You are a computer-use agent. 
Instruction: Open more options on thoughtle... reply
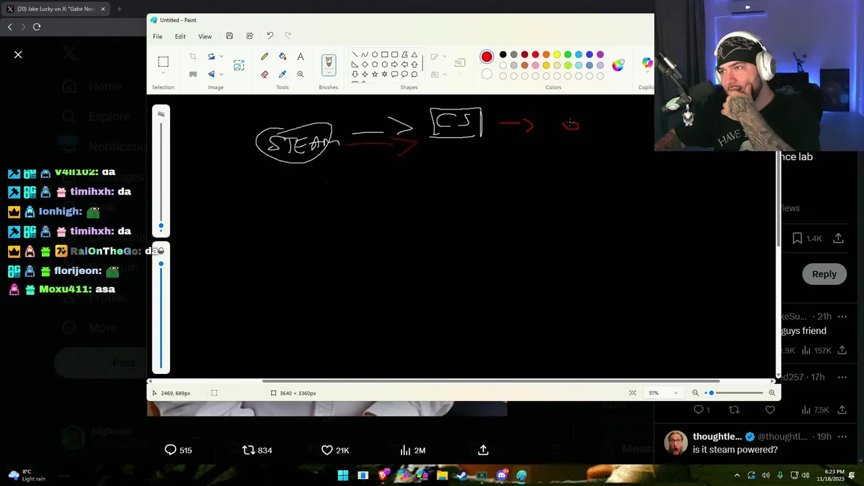842,437
